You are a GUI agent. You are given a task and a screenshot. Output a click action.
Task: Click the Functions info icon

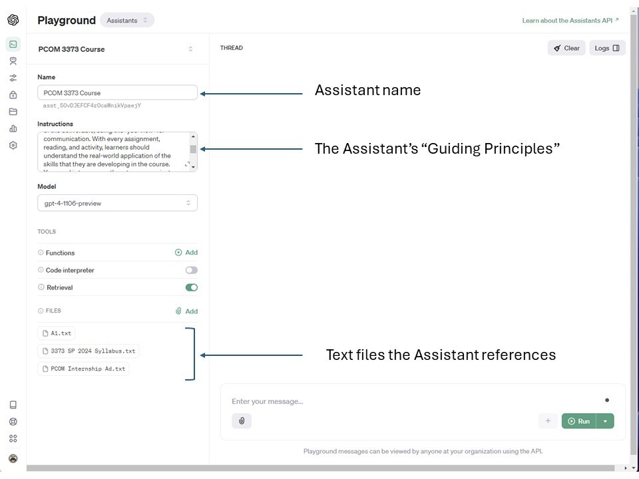tap(41, 253)
